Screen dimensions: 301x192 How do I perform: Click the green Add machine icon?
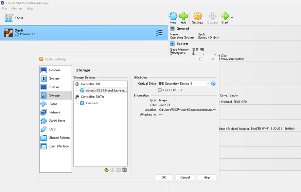click(x=183, y=16)
